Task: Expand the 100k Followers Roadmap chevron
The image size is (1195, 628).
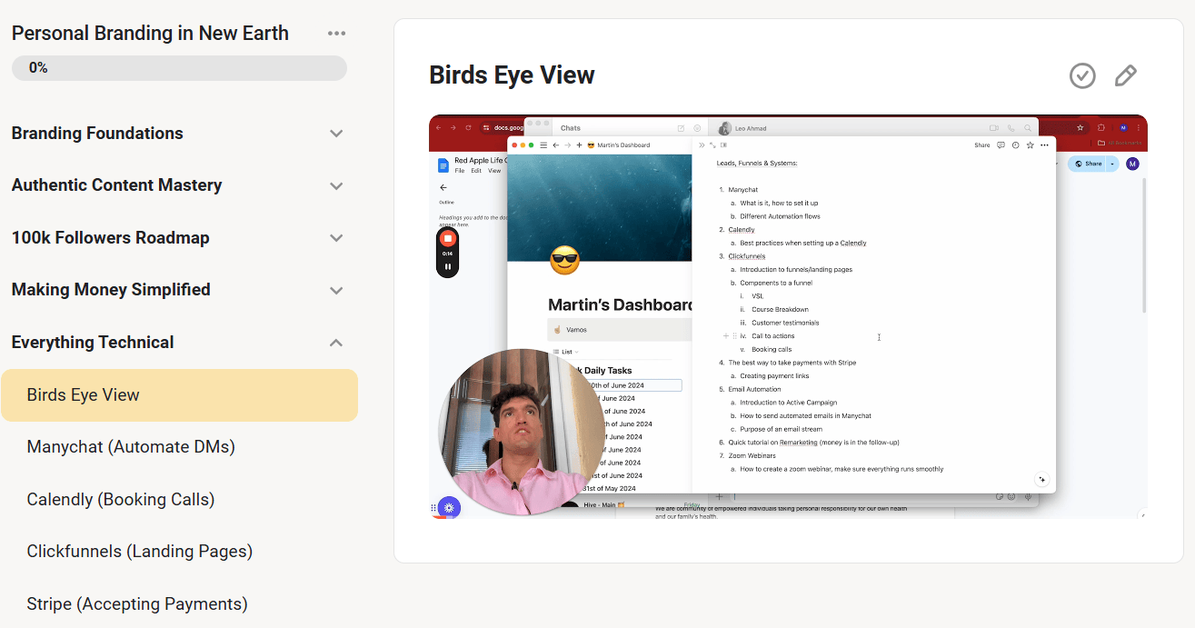Action: [336, 238]
